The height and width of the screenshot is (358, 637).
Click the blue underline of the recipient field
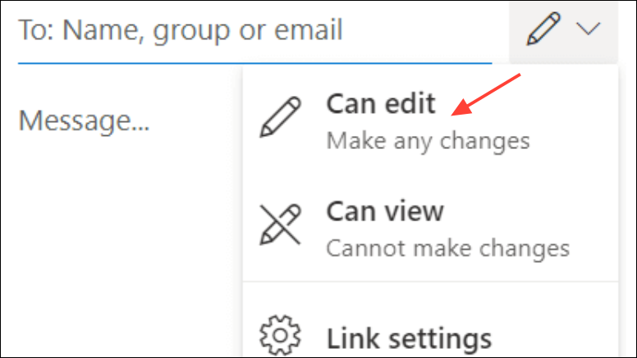tap(254, 63)
